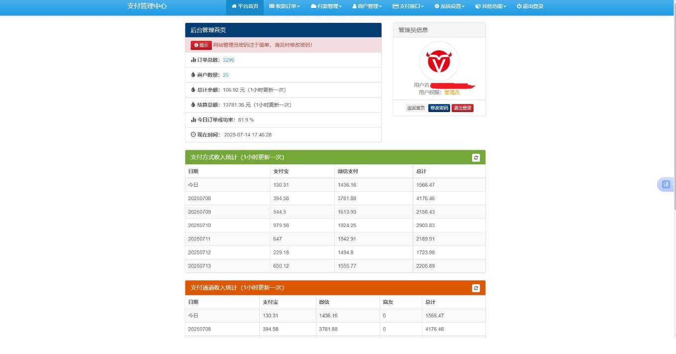Screen dimensions: 676x354
Task: Expand the 商户管理 dropdown menu
Action: (367, 6)
